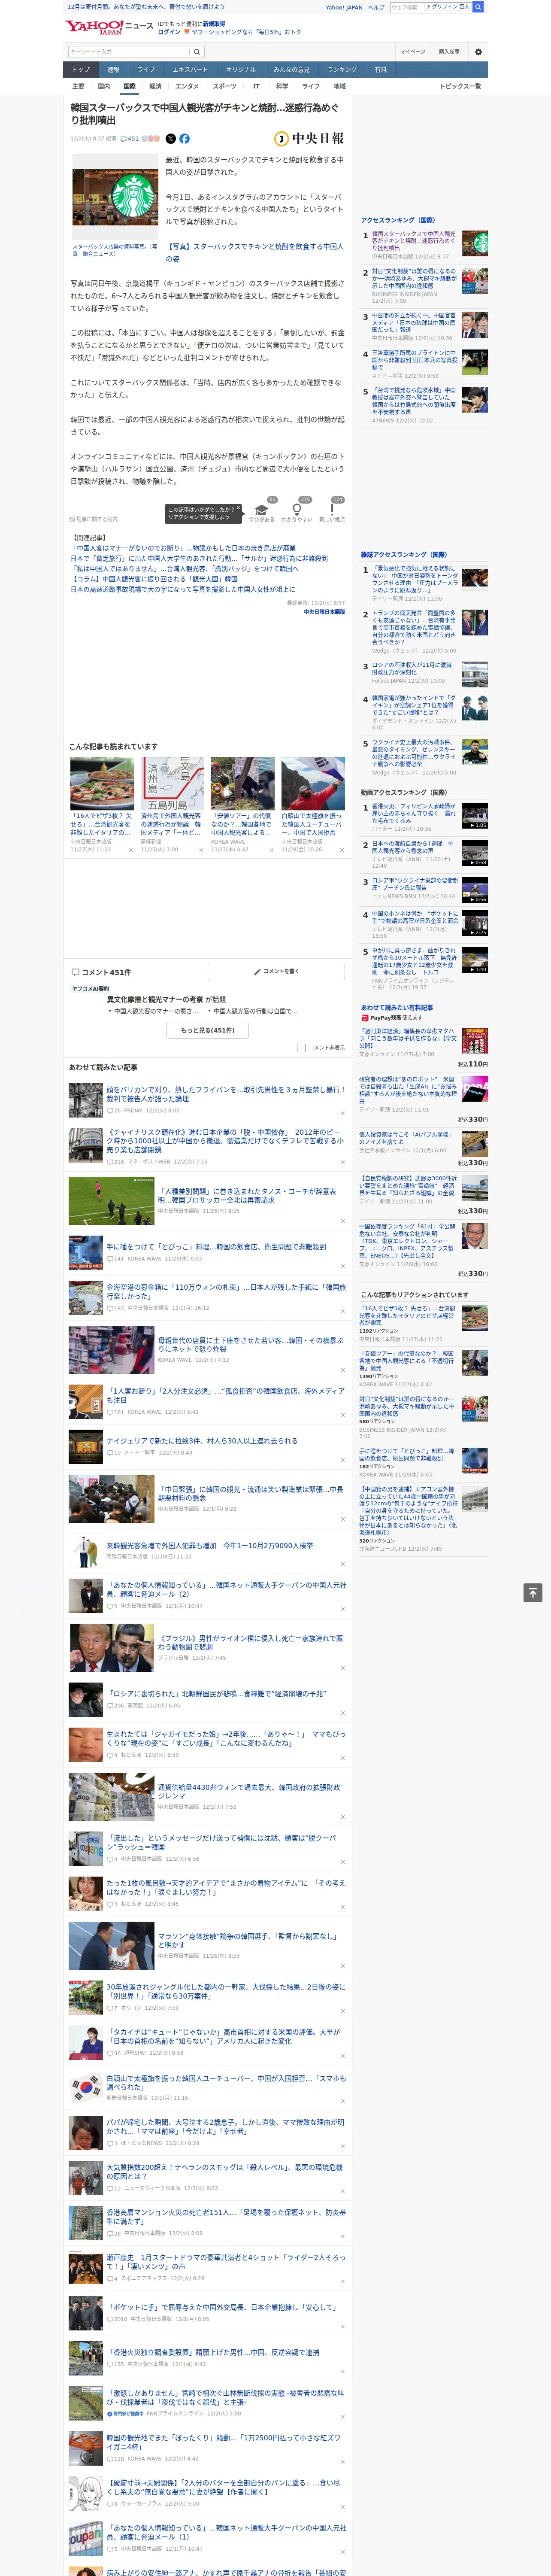The image size is (551, 2576).
Task: Open video ranking 香港火災、フィリピン人家政婦
Action: [414, 813]
